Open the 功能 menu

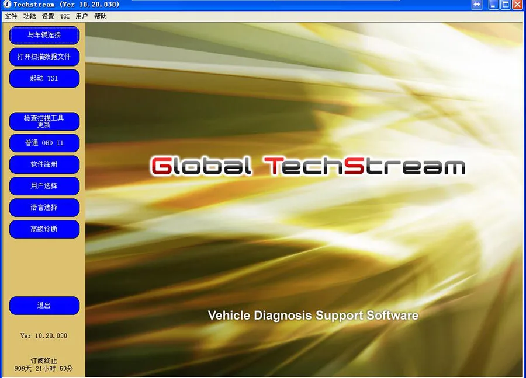click(x=30, y=16)
